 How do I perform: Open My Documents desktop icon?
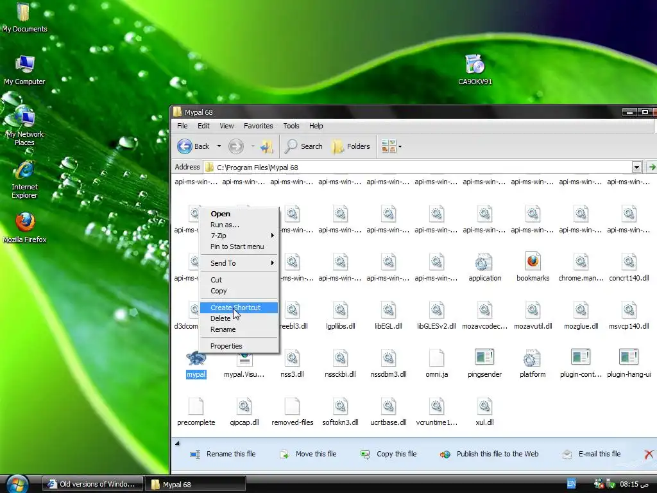pyautogui.click(x=24, y=17)
